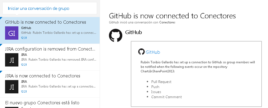Click the second JIRA conversation's JI avatar
This screenshot has width=268, height=108.
coord(12,86)
